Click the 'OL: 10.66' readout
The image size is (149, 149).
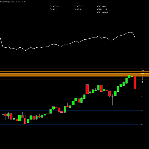click(103, 13)
